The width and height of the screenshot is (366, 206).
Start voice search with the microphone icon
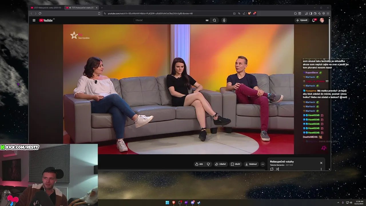pos(224,20)
